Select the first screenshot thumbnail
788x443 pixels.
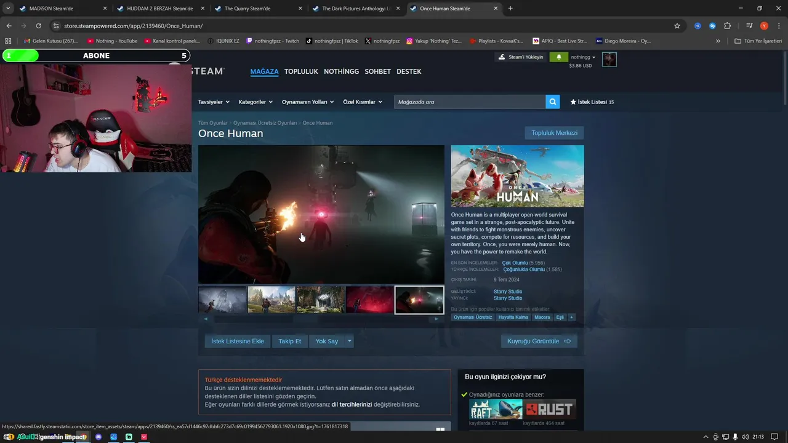click(x=222, y=300)
